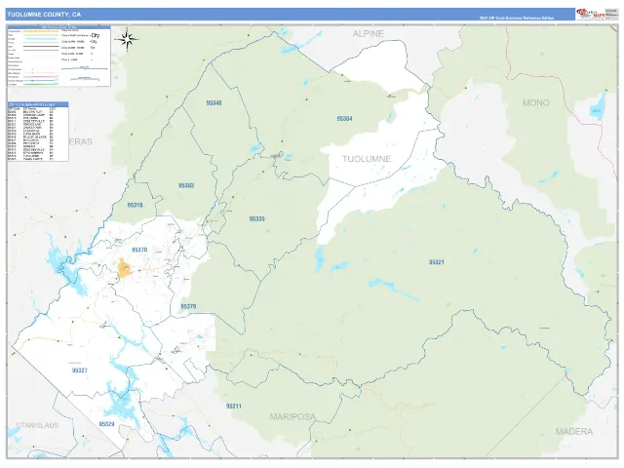
Task: Open the map legend box
Action: coord(58,57)
